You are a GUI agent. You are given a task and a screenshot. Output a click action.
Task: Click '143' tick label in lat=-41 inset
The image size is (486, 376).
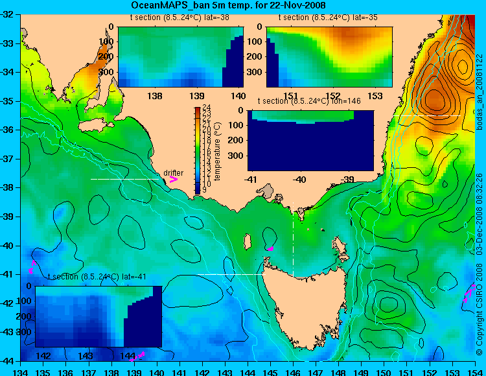point(86,356)
